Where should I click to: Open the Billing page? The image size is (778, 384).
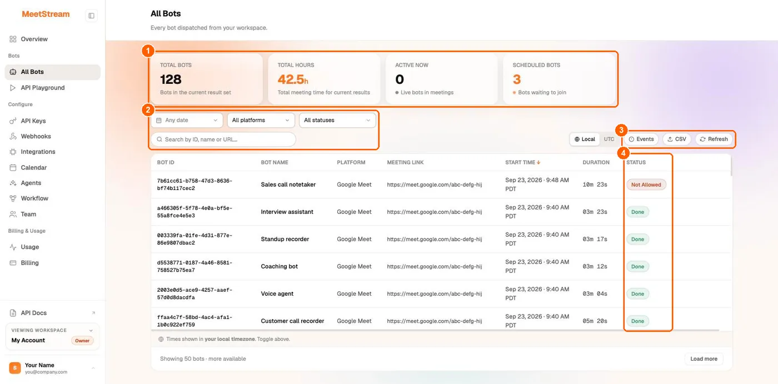point(52,263)
